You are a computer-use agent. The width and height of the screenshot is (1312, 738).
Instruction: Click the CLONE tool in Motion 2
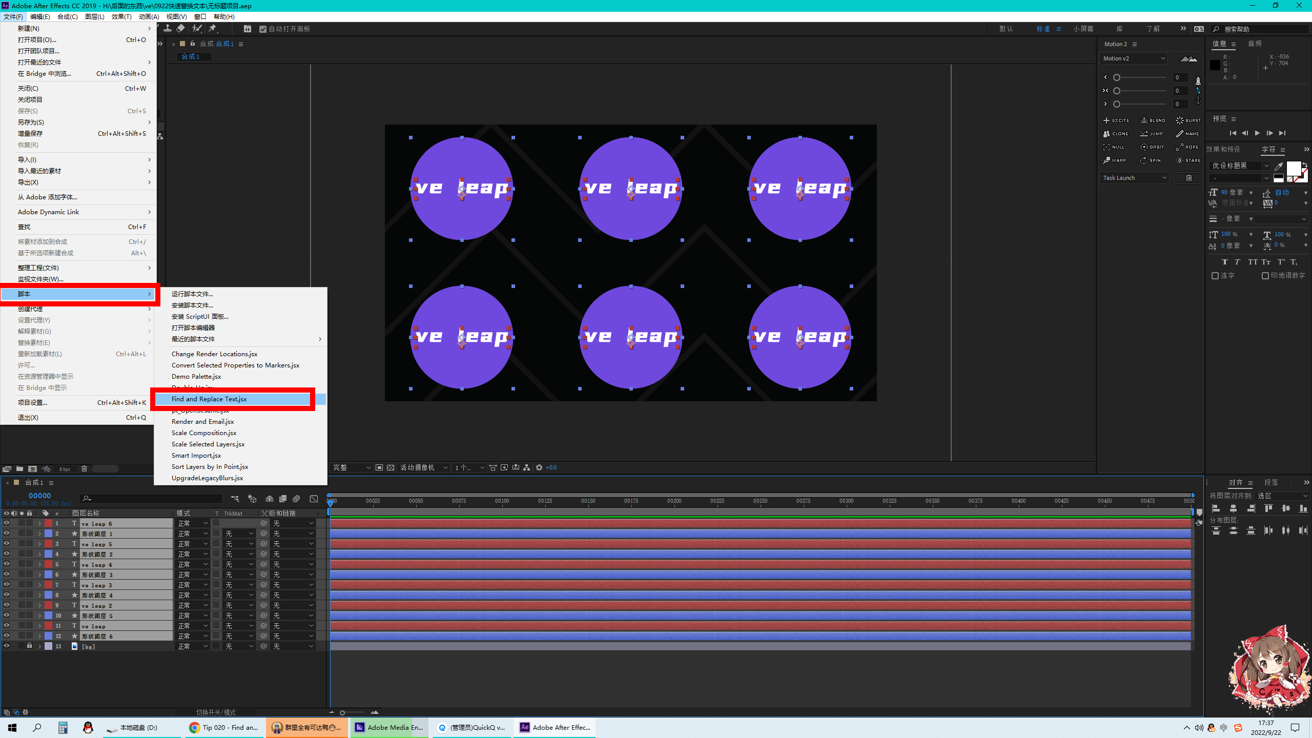tap(1116, 134)
